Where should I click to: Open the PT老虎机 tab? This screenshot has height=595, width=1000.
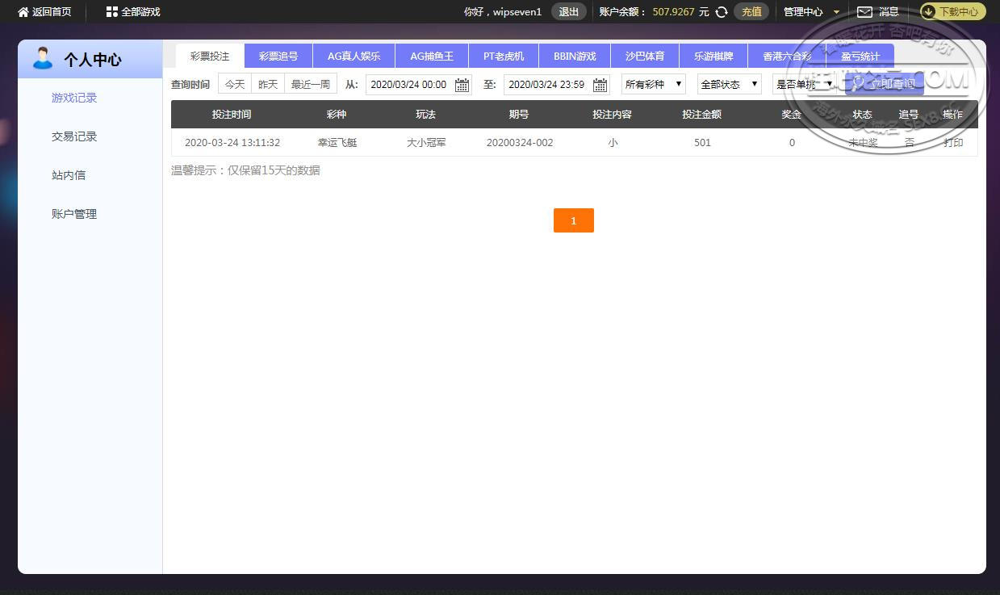point(504,57)
